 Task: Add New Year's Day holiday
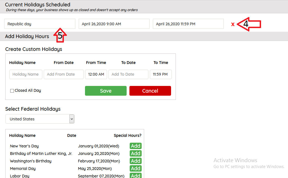point(136,146)
